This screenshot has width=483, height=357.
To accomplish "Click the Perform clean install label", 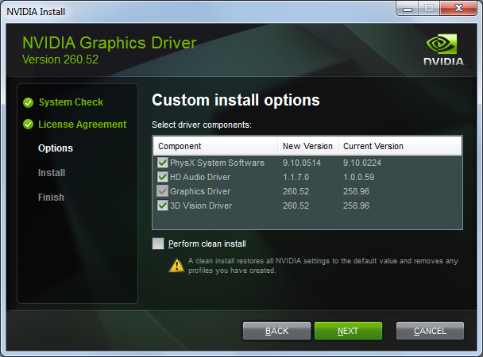I will pyautogui.click(x=207, y=244).
